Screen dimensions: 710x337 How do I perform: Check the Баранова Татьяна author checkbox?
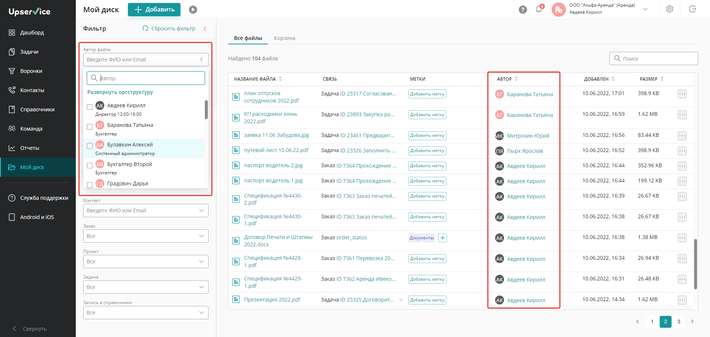coord(89,127)
